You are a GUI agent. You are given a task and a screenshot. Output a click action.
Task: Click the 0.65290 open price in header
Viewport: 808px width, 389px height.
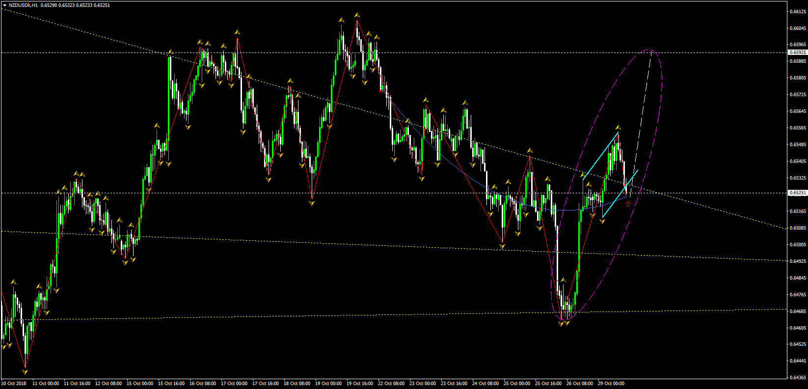(x=48, y=5)
